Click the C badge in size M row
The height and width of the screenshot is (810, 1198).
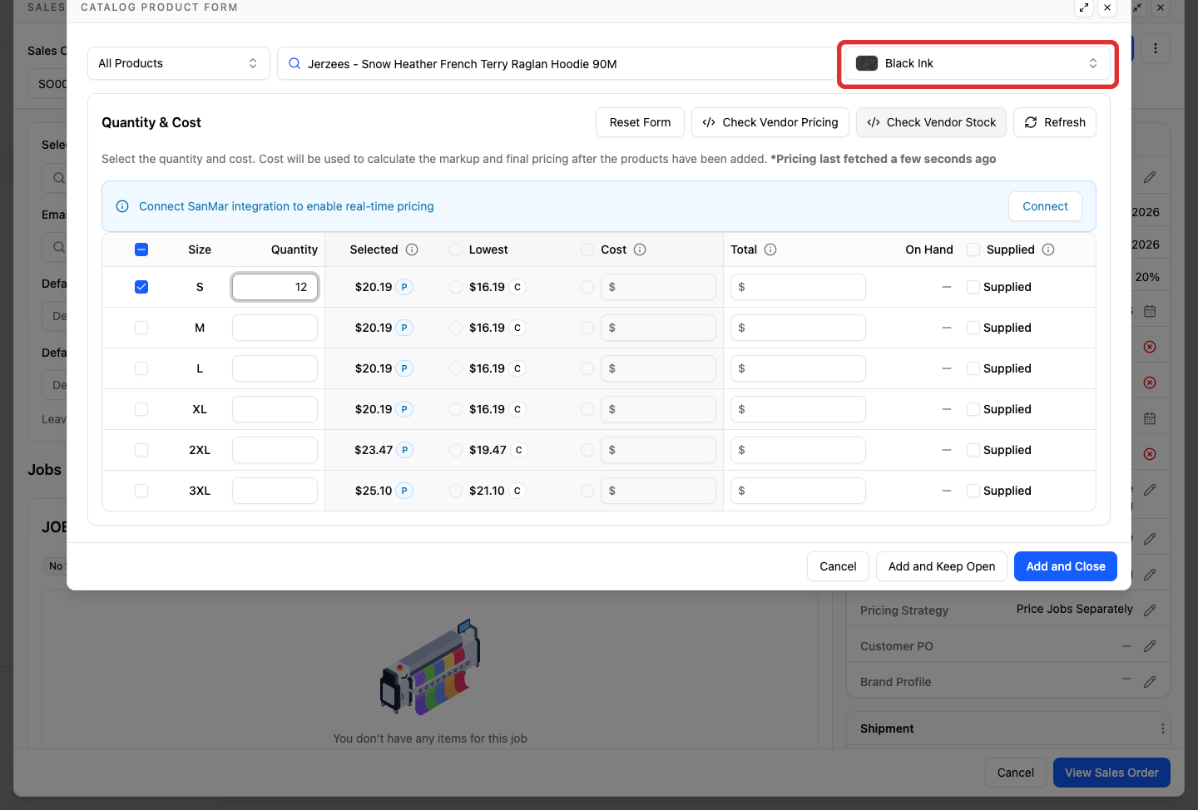517,328
